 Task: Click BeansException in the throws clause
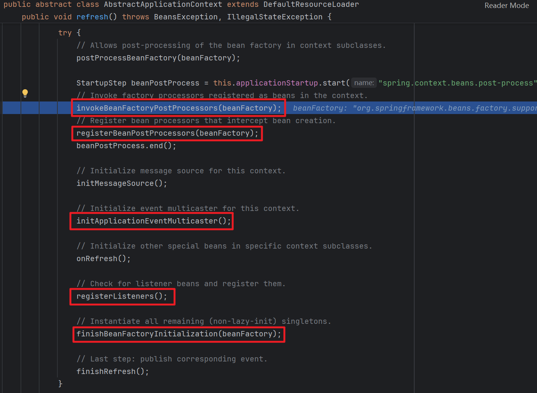coord(185,17)
